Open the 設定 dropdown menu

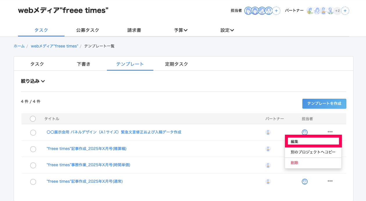pyautogui.click(x=227, y=30)
